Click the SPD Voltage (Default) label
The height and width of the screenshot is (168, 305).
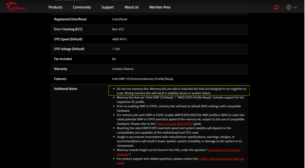coord(69,49)
